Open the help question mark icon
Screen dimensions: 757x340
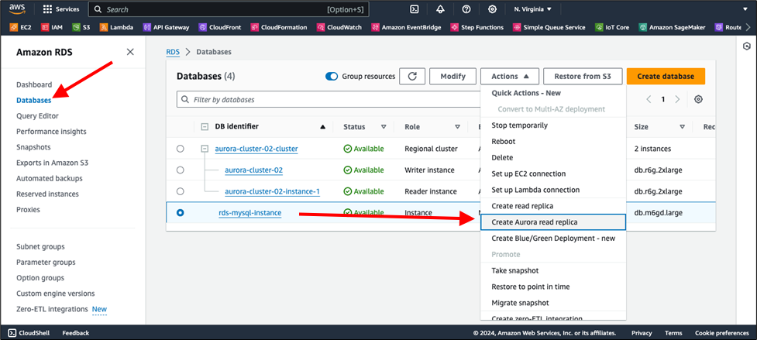click(466, 9)
